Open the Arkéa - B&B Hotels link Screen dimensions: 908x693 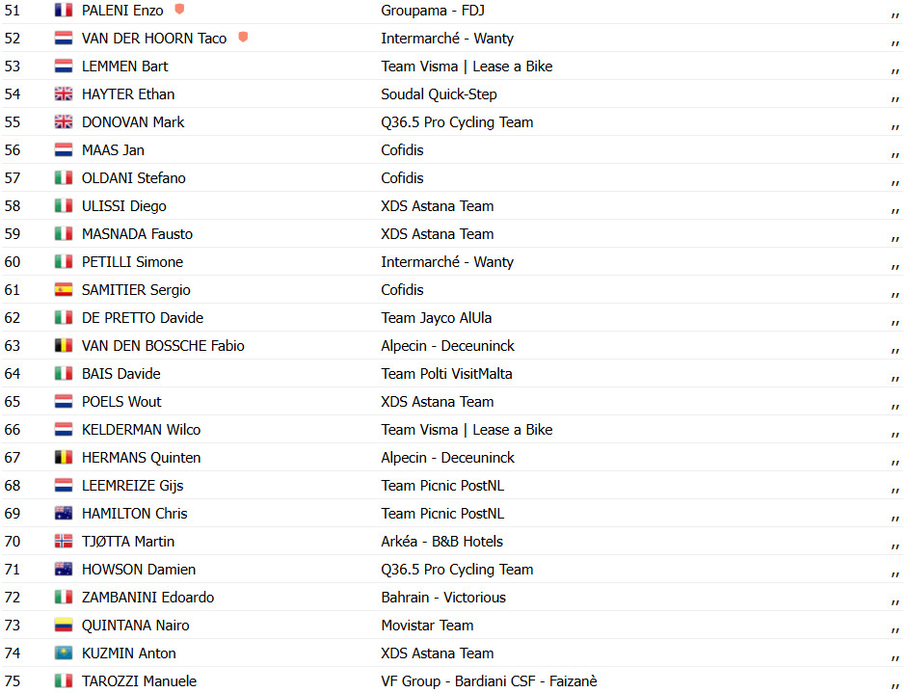(x=441, y=542)
